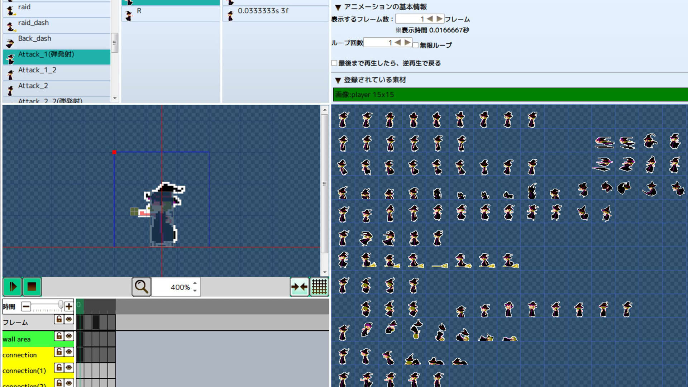This screenshot has height=387, width=688.
Task: Click the center-view arrows icon
Action: pos(299,287)
